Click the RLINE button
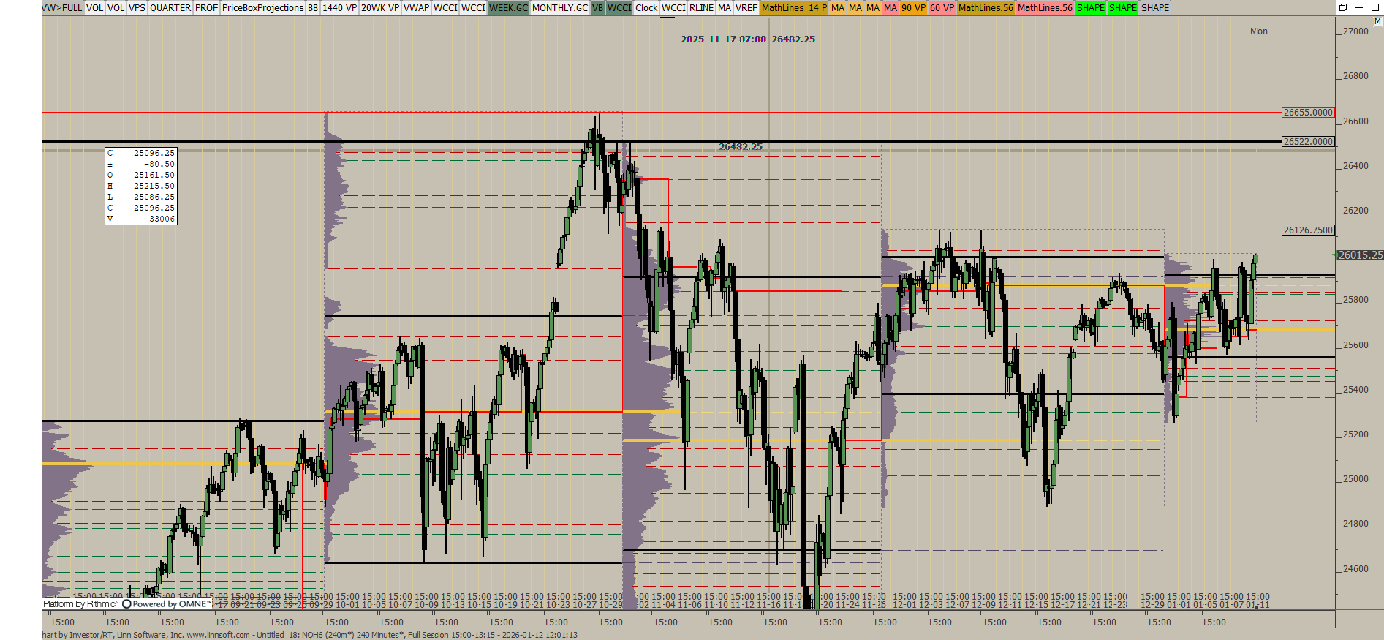This screenshot has width=1384, height=640. click(701, 7)
